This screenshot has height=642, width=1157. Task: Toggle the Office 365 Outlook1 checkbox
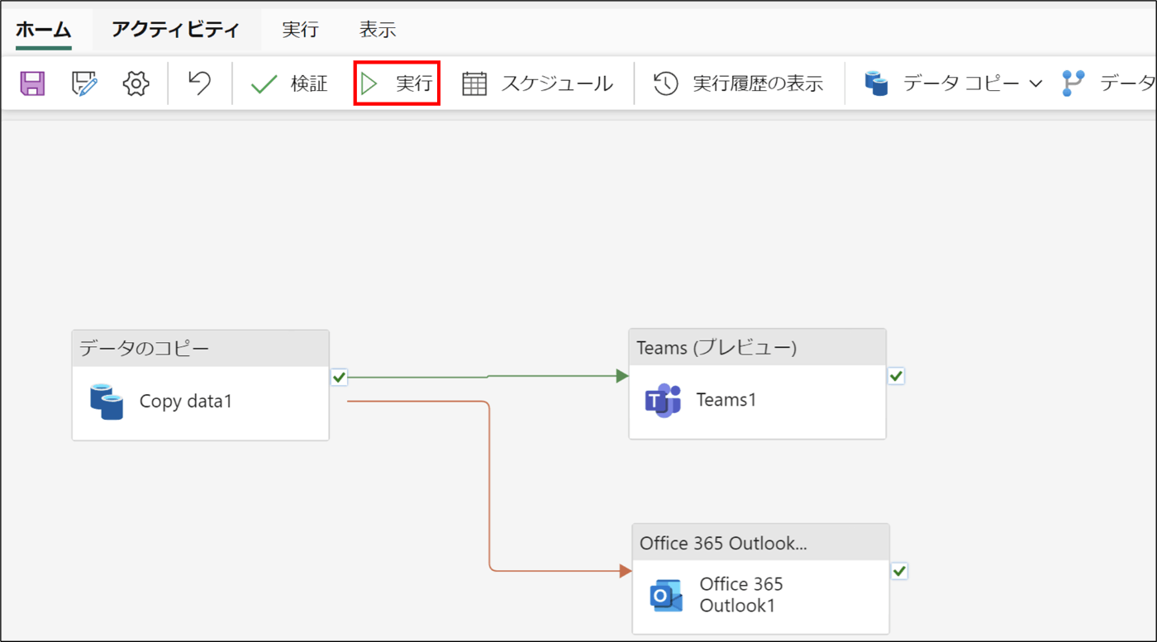(899, 571)
